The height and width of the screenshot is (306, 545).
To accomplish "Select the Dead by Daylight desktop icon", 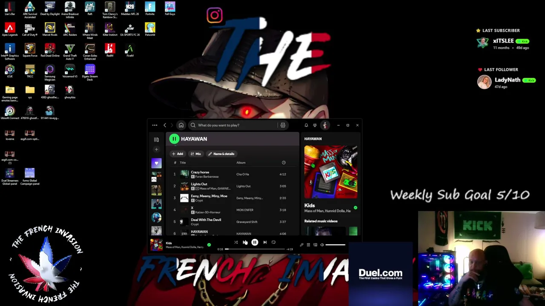I will click(50, 9).
